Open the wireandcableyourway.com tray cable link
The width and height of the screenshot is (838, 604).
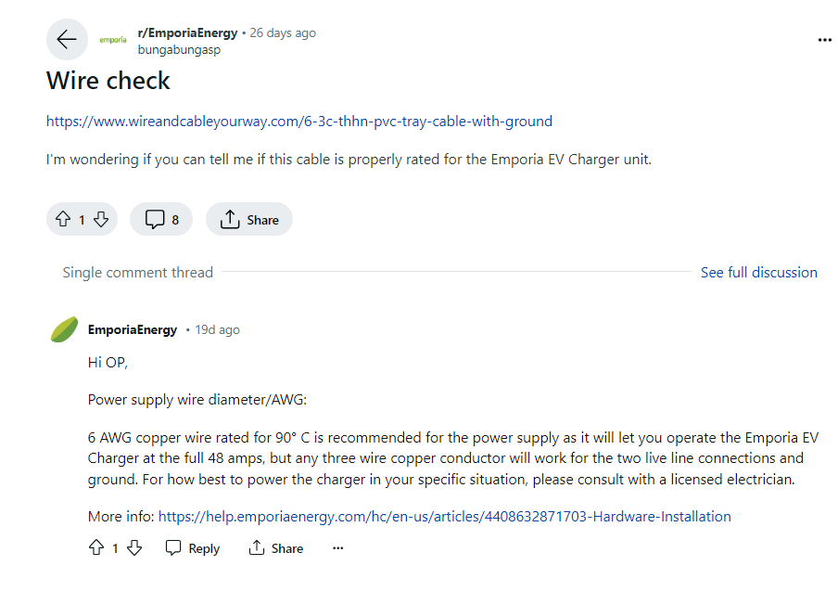(x=299, y=122)
